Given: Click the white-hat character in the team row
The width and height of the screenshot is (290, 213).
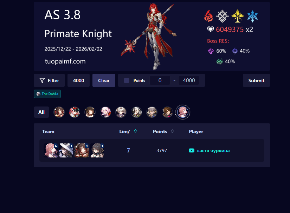Looking at the screenshot, I should click(x=66, y=150).
